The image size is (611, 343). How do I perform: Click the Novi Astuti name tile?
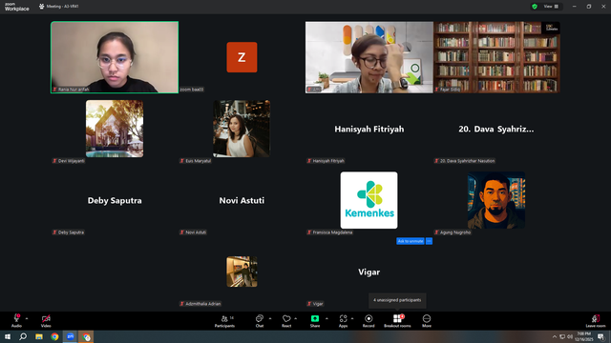pyautogui.click(x=242, y=201)
